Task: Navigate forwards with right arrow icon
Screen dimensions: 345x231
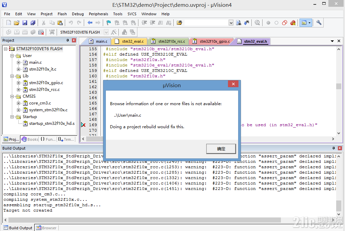Action: point(98,23)
